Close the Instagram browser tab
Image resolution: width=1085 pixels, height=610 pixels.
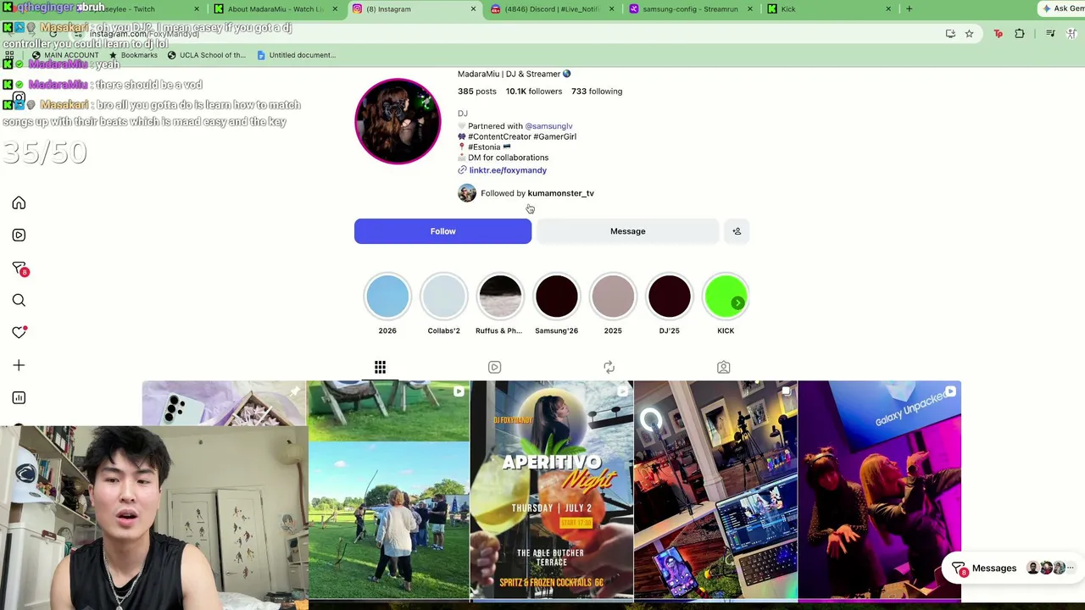(473, 9)
